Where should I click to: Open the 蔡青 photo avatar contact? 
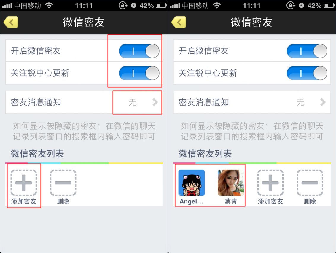click(x=231, y=183)
